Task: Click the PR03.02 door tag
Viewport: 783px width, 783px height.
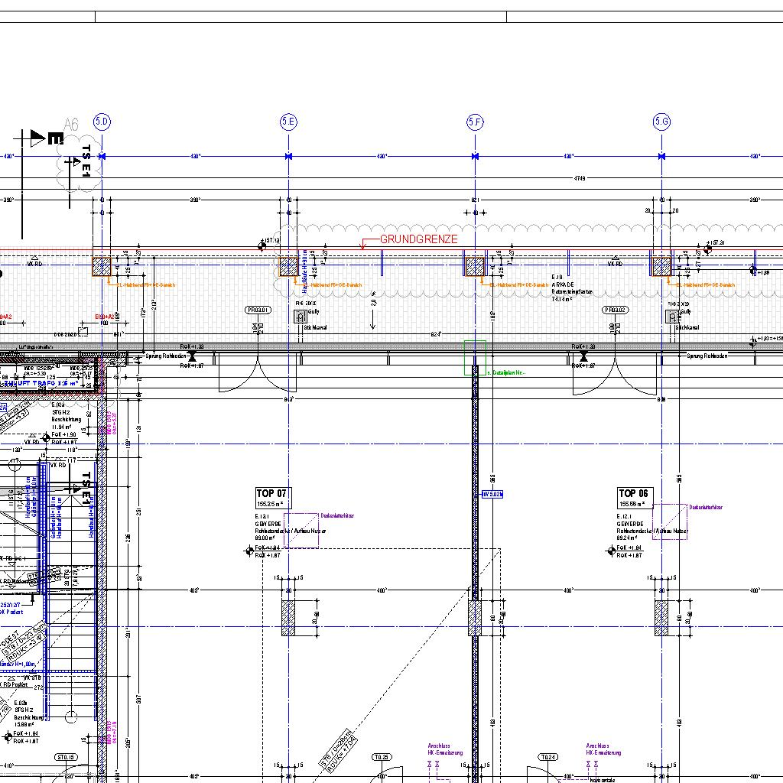Action: pos(615,310)
